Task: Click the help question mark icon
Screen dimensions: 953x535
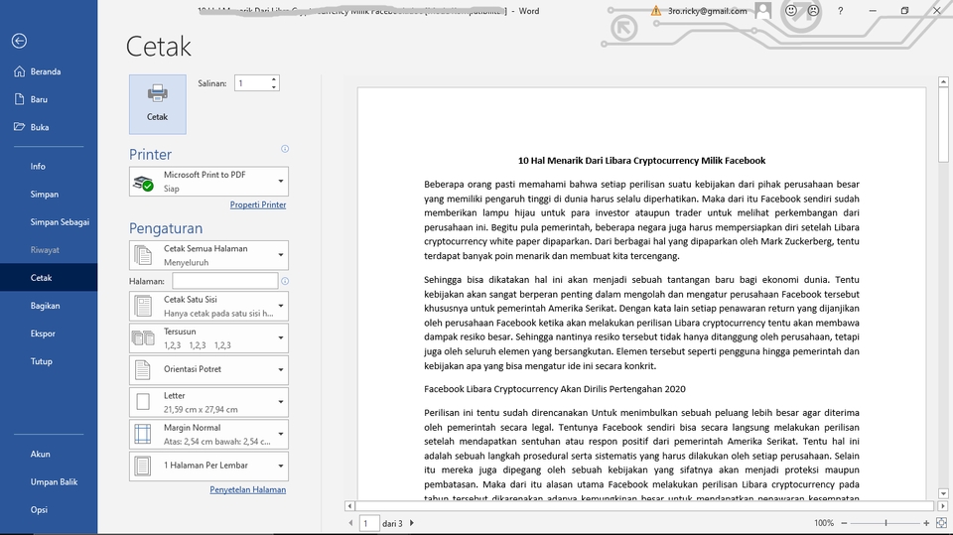Action: (841, 11)
